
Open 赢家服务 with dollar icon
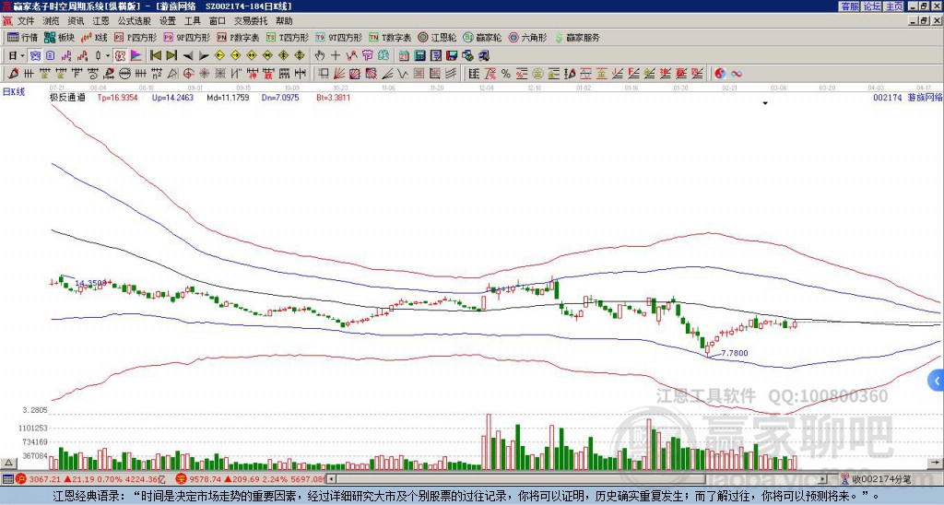[x=577, y=37]
